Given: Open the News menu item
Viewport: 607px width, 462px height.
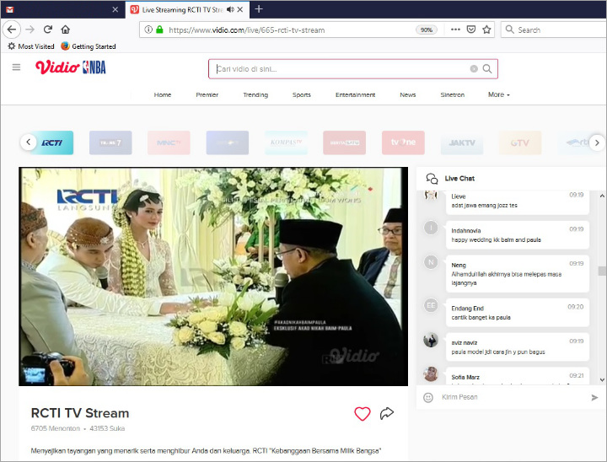Looking at the screenshot, I should (408, 94).
